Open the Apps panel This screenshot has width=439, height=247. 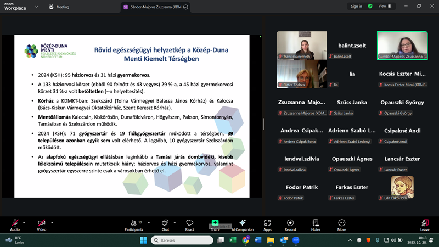pos(267,225)
